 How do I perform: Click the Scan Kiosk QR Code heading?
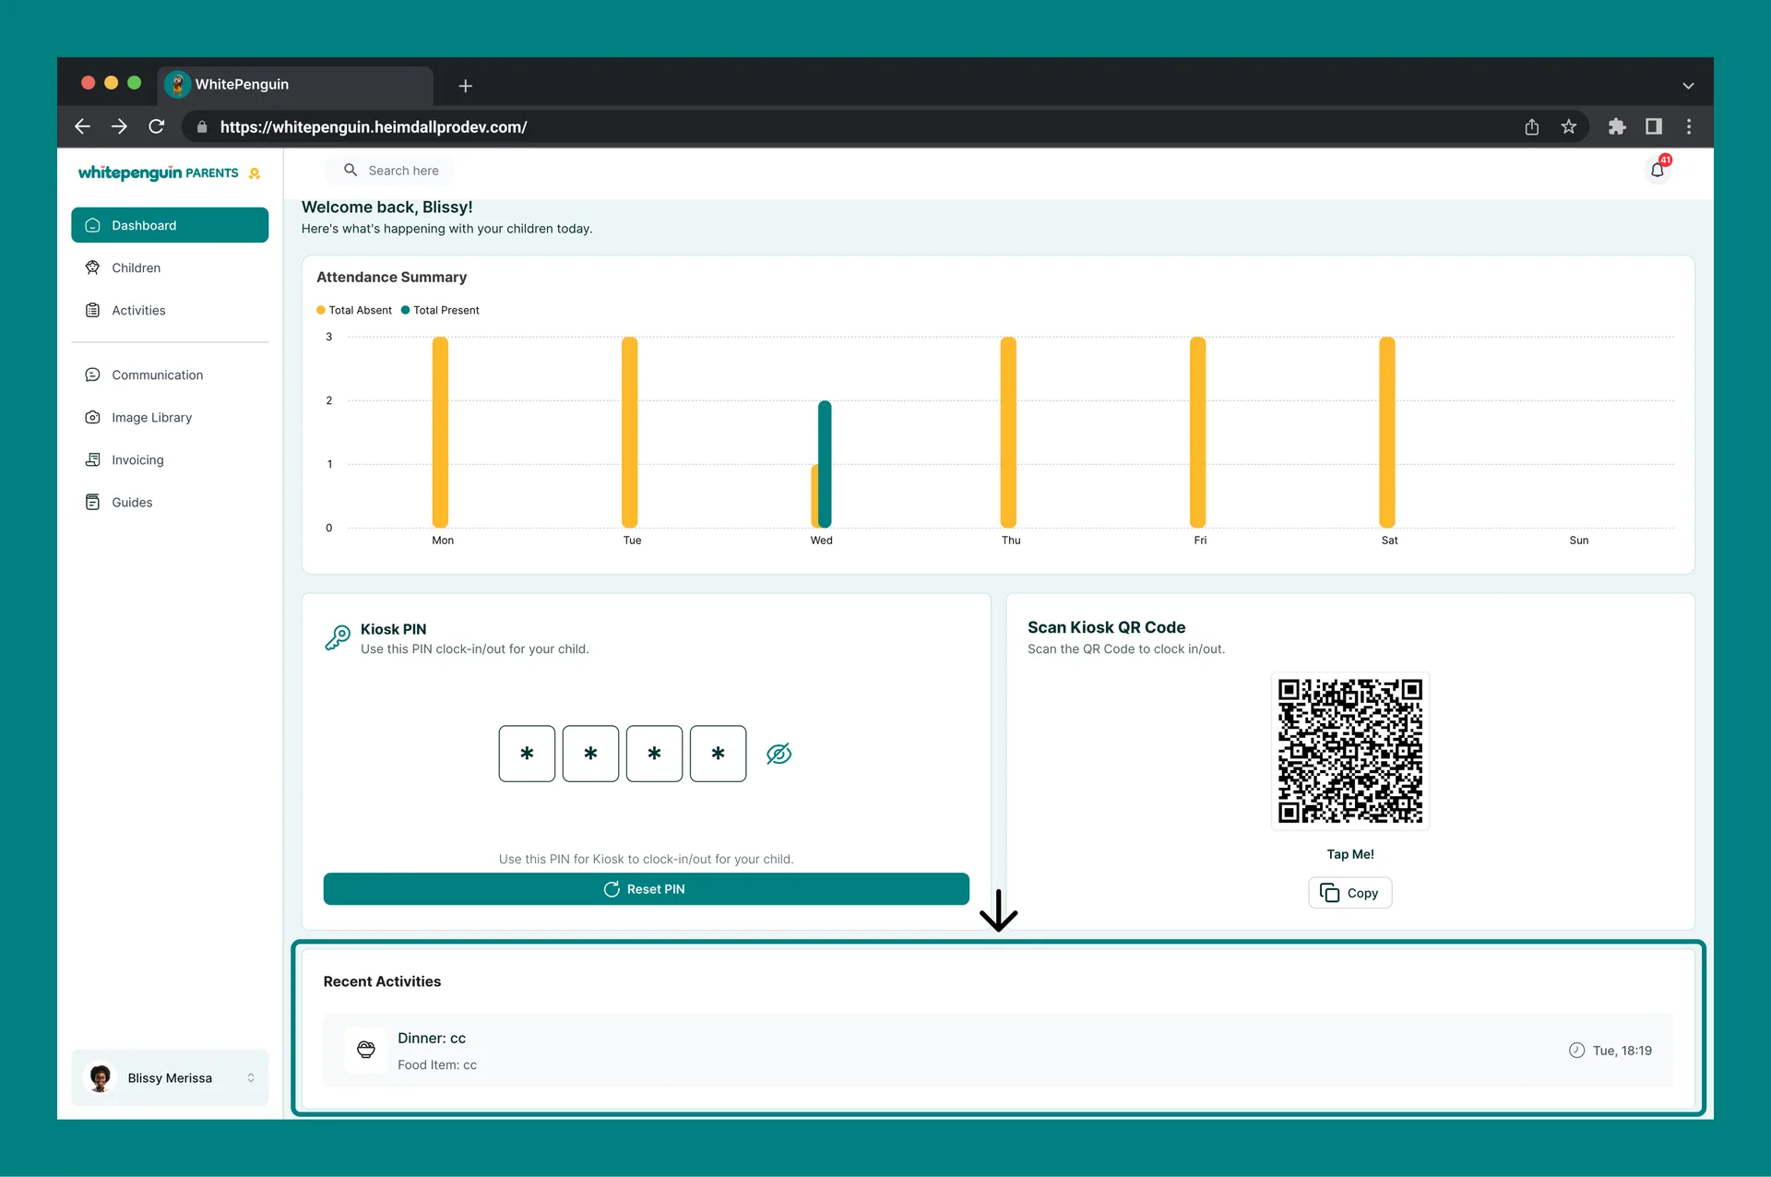(x=1106, y=627)
